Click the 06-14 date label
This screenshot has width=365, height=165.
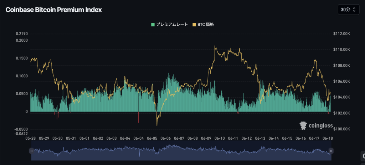[x=273, y=138]
